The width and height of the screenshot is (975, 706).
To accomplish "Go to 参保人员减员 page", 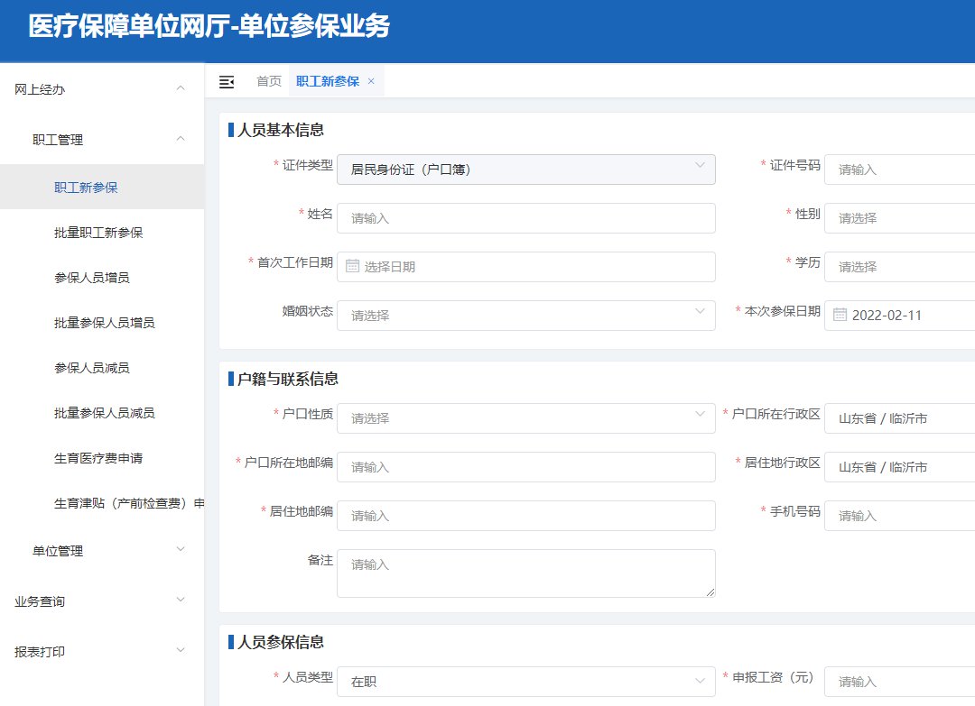I will coord(91,368).
